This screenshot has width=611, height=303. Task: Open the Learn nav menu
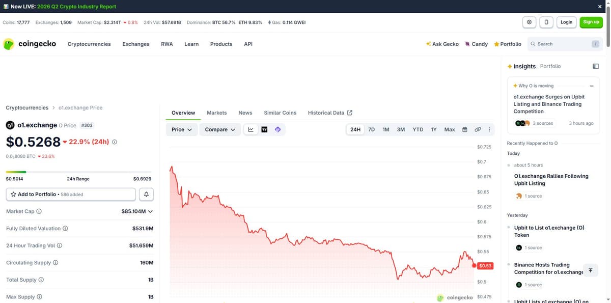tap(191, 44)
